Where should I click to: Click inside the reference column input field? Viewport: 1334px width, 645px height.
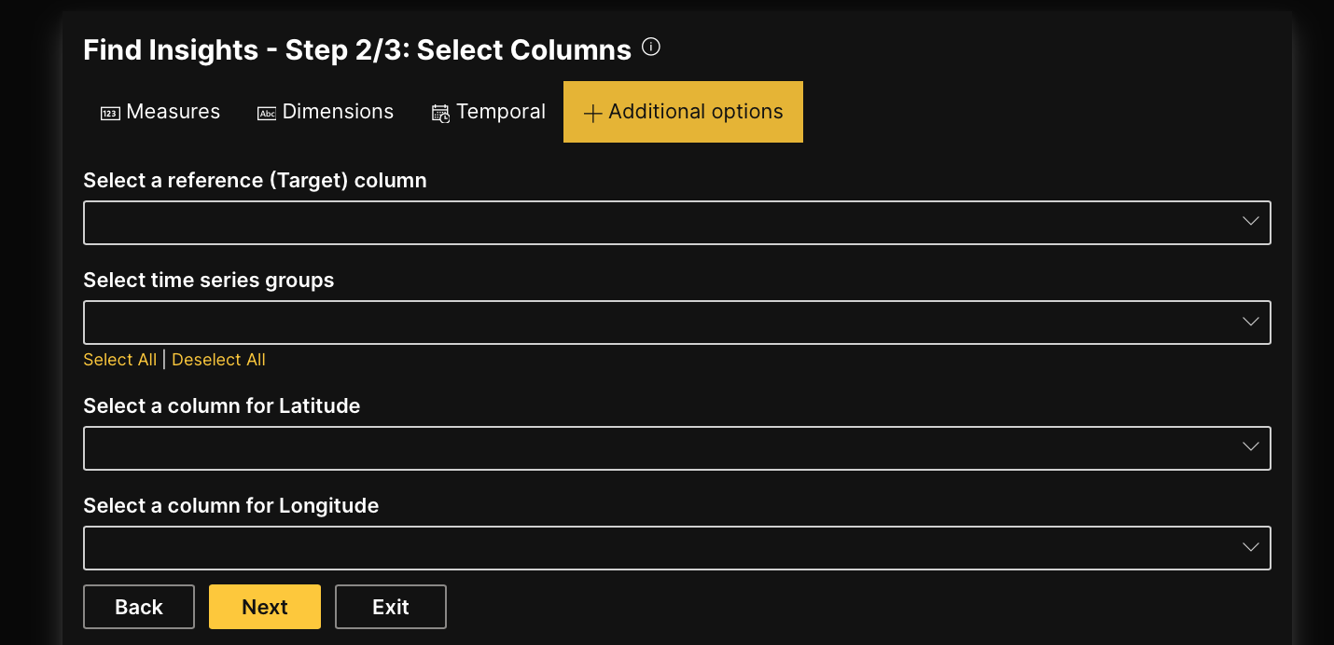(x=653, y=222)
